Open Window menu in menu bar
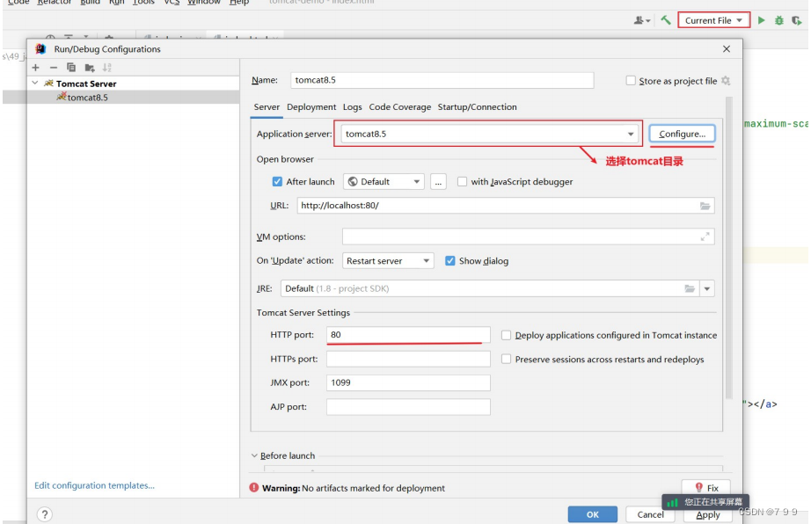 (x=204, y=3)
